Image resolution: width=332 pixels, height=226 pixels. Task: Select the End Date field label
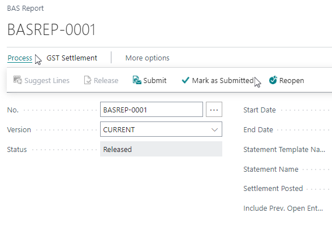pos(258,130)
